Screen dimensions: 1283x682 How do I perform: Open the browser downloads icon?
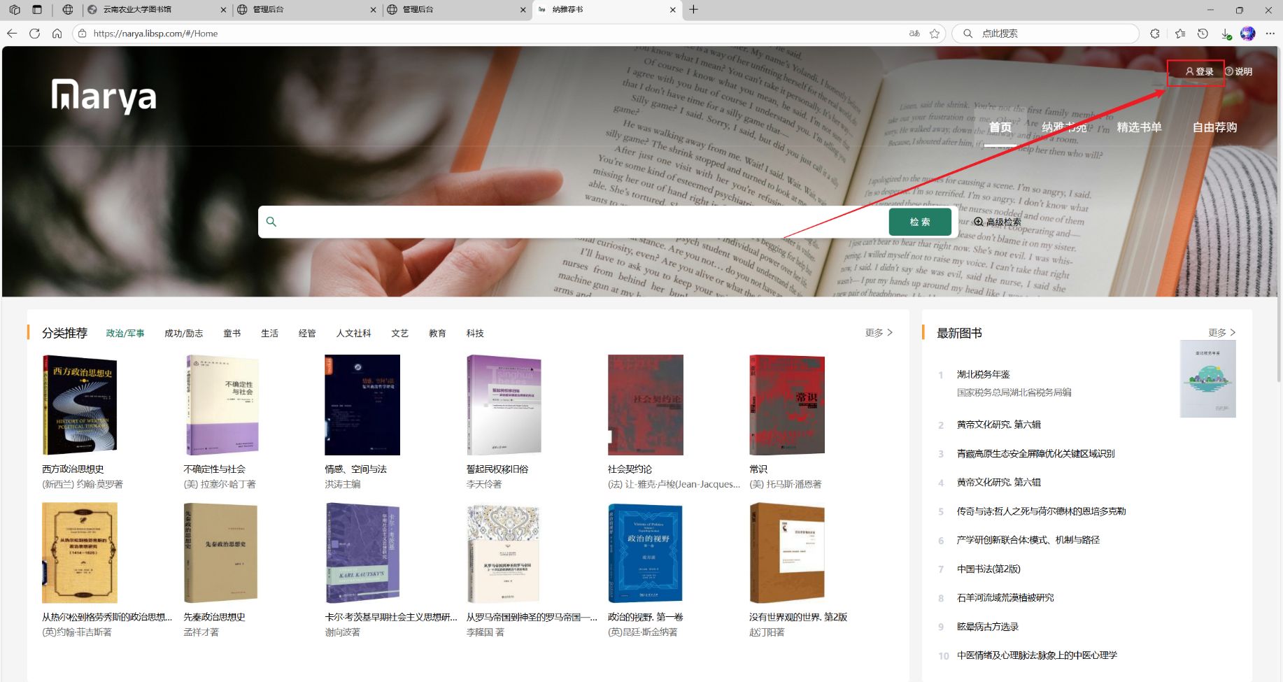coord(1226,34)
